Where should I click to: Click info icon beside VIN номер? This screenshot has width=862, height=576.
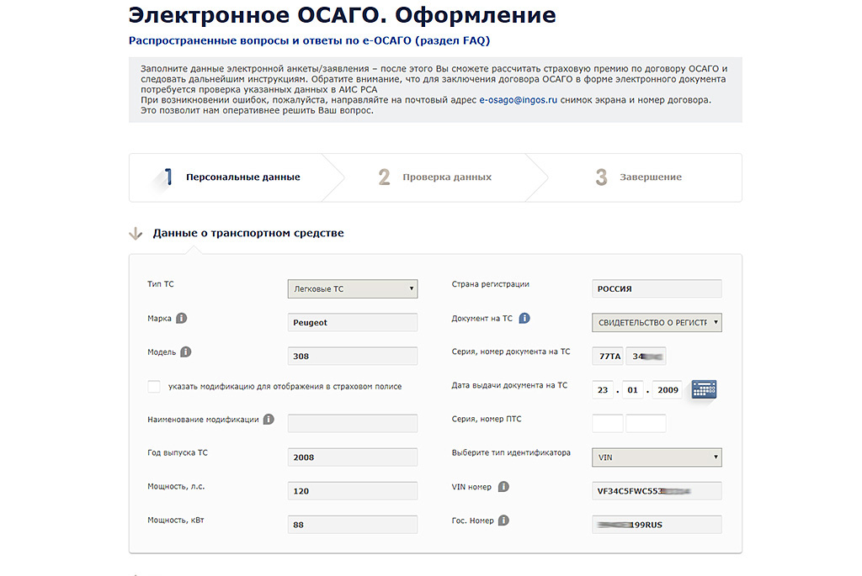[503, 487]
